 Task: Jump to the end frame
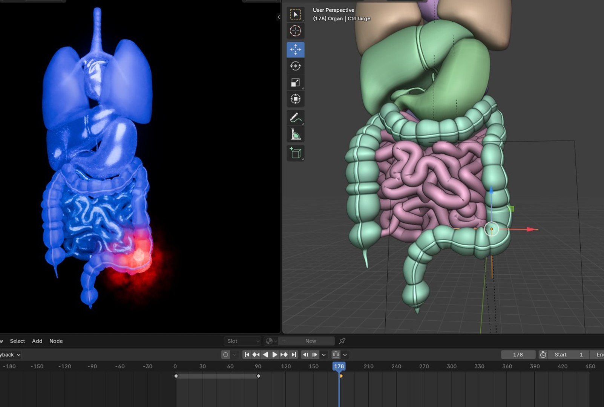tap(294, 355)
